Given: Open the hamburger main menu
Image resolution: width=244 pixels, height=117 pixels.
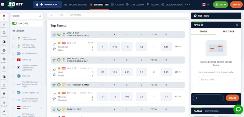Looking at the screenshot, I should [x=2, y=5].
